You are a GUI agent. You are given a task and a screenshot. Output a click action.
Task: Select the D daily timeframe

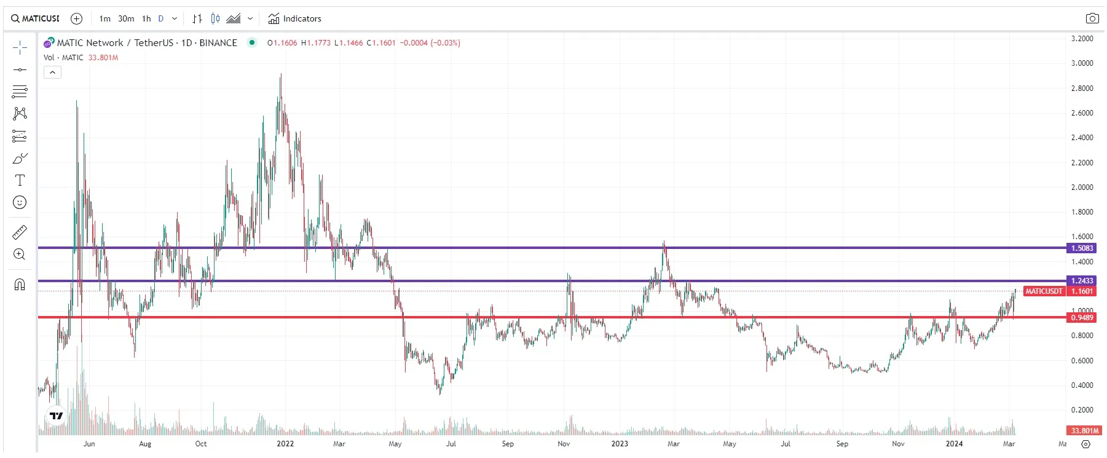(x=161, y=18)
